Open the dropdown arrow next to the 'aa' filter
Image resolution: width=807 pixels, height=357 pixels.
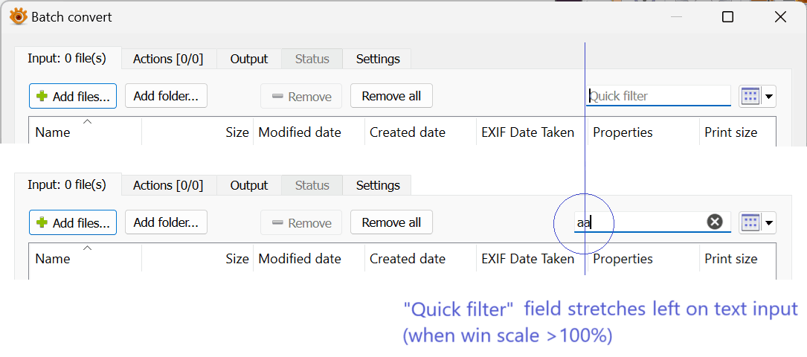(769, 222)
